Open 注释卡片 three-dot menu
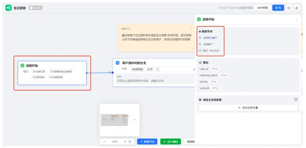The image size is (306, 148). coord(192,28)
